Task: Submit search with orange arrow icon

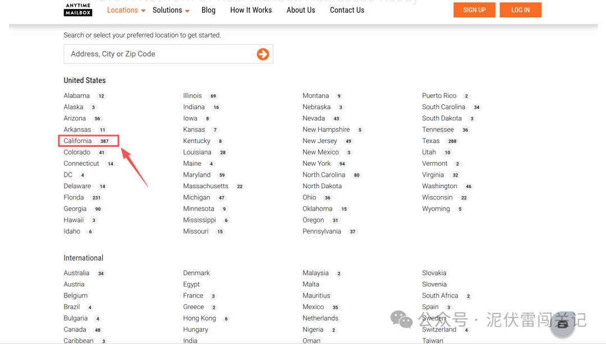Action: tap(263, 54)
